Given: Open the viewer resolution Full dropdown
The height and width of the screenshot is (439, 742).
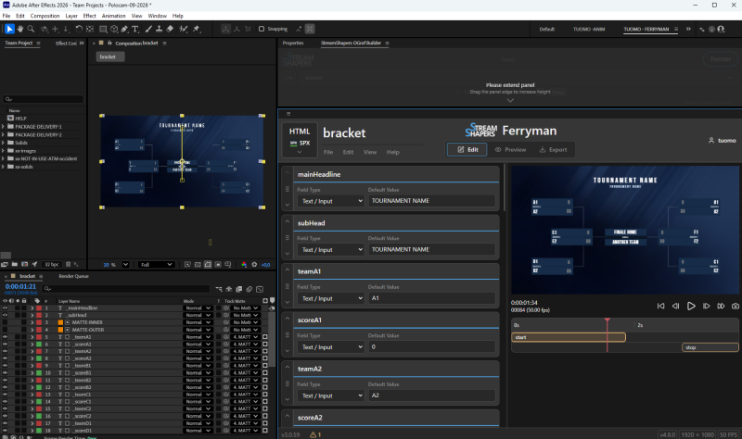Looking at the screenshot, I should [x=156, y=265].
